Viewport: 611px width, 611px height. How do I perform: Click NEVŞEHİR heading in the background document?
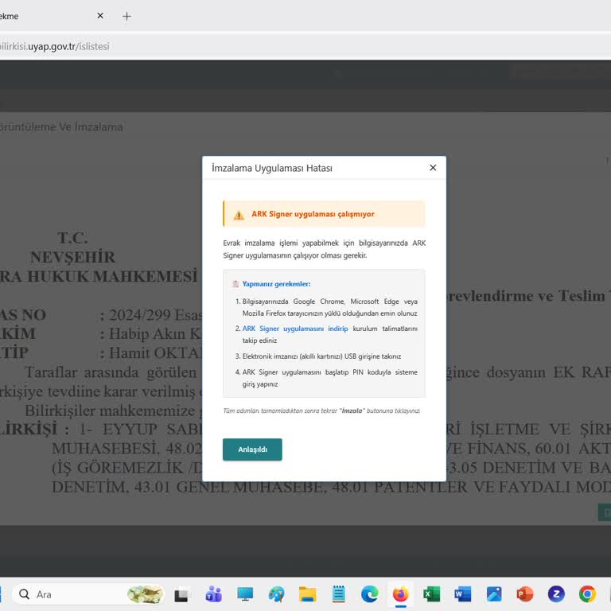pos(72,257)
